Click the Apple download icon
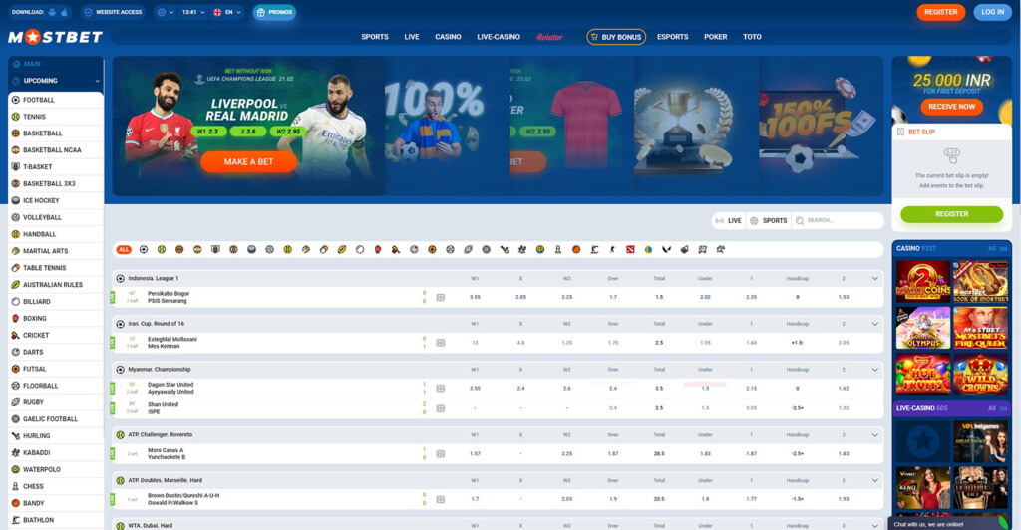This screenshot has width=1021, height=530. [x=65, y=13]
